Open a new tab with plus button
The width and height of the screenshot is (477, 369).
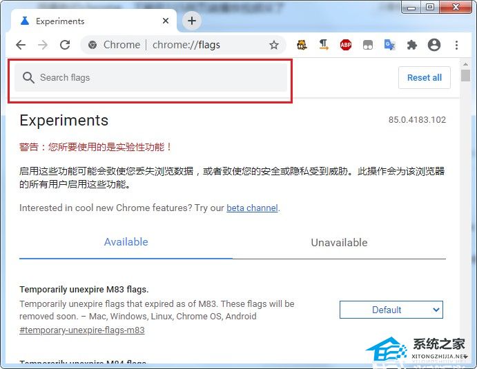point(192,21)
